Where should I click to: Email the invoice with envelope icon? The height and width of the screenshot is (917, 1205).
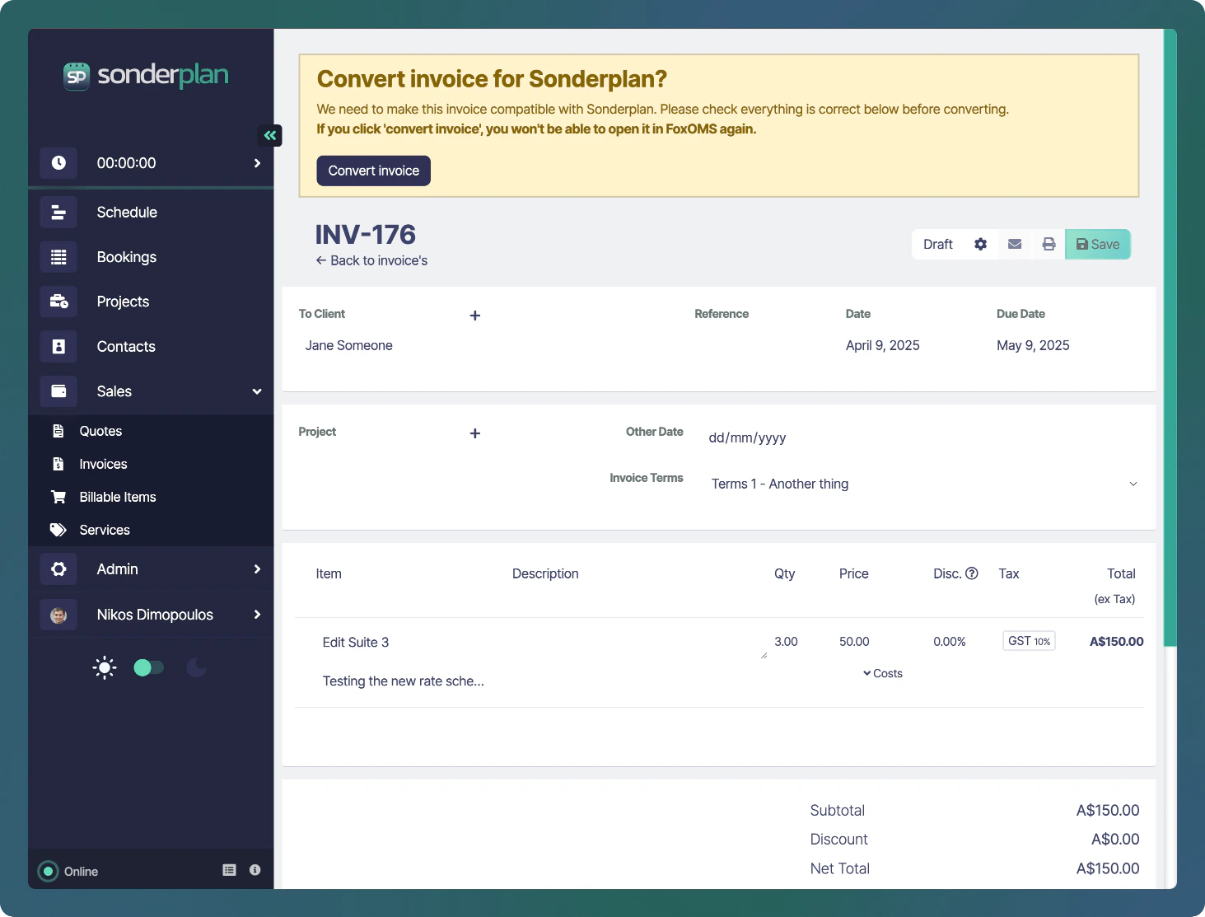[x=1015, y=244]
